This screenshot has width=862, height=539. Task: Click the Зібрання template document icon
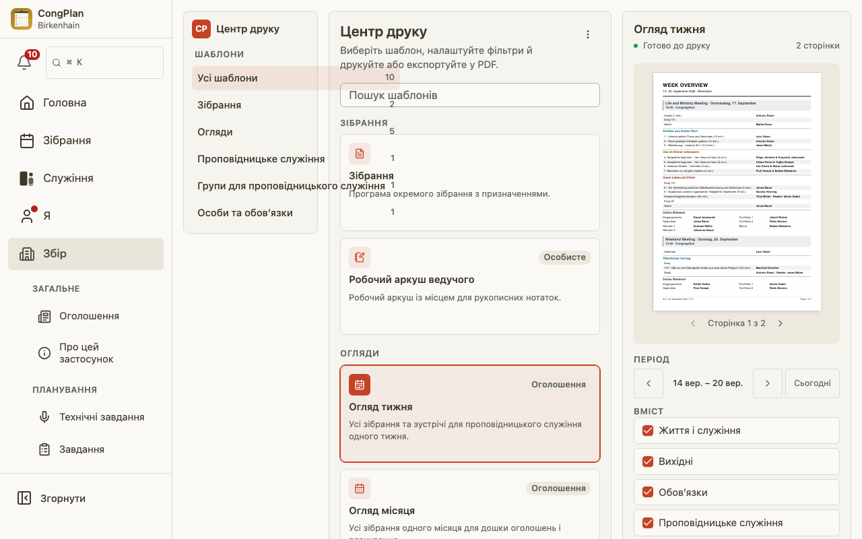tap(360, 154)
